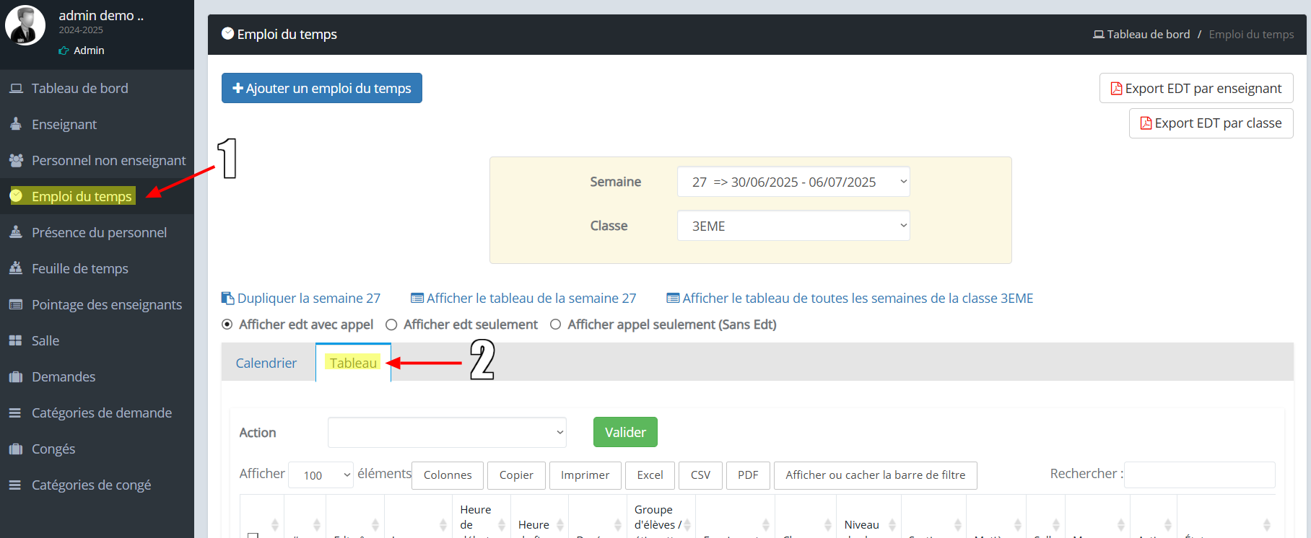Open the Afficher 100 éléments dropdown

click(x=321, y=475)
